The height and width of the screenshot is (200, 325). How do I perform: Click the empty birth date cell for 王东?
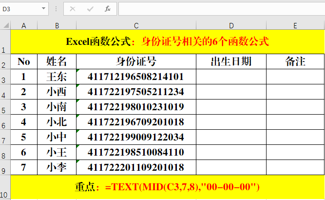[231, 77]
